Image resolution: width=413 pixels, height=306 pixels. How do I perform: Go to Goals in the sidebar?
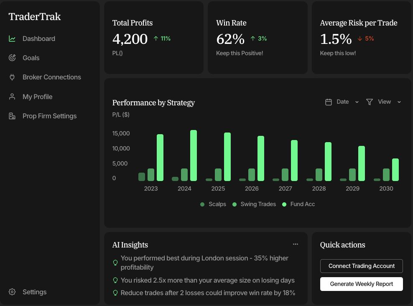(x=30, y=58)
